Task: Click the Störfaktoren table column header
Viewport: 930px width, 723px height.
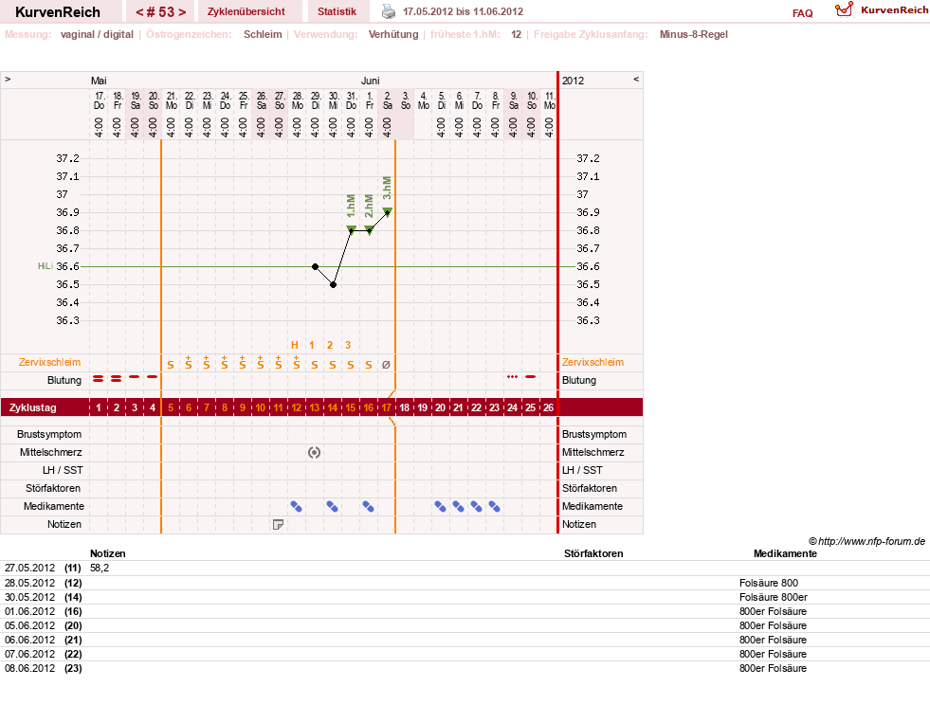Action: pyautogui.click(x=593, y=553)
